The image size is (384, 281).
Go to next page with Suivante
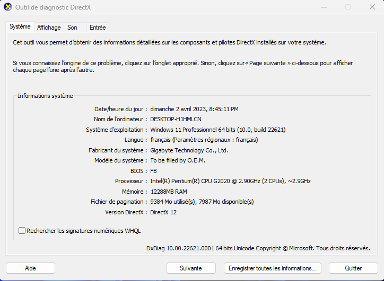[191, 268]
